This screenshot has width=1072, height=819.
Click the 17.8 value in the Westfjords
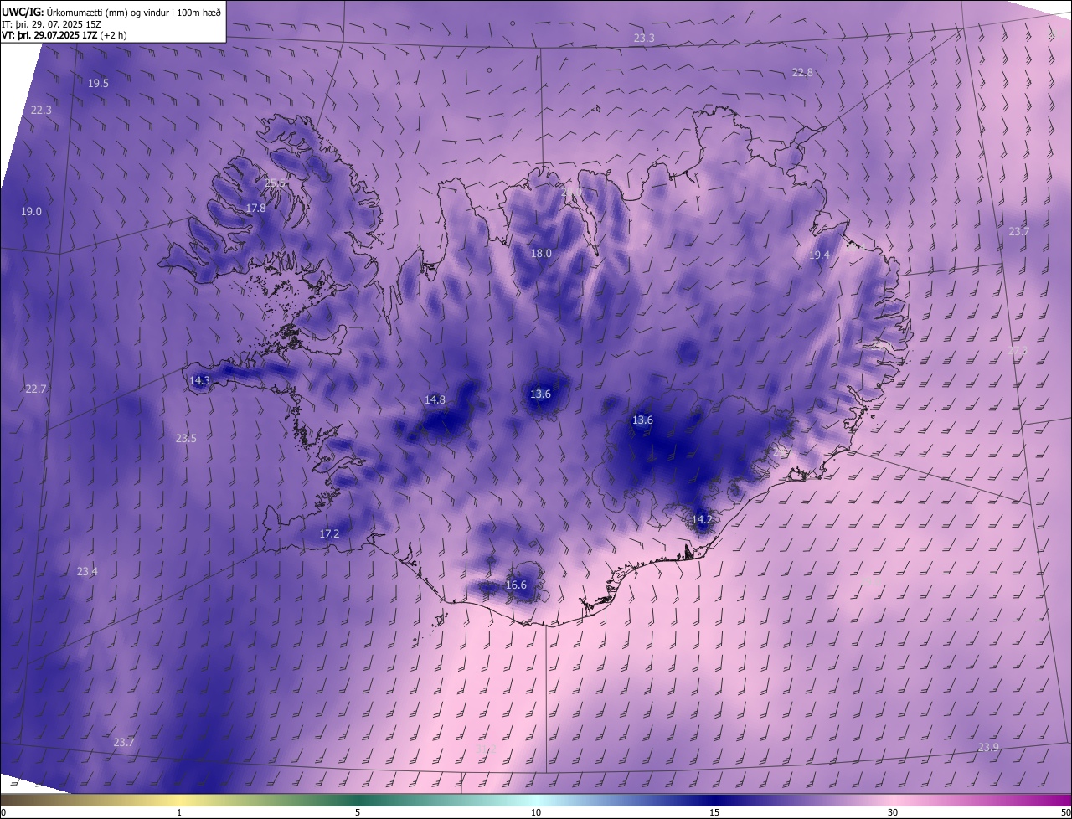[x=255, y=209]
